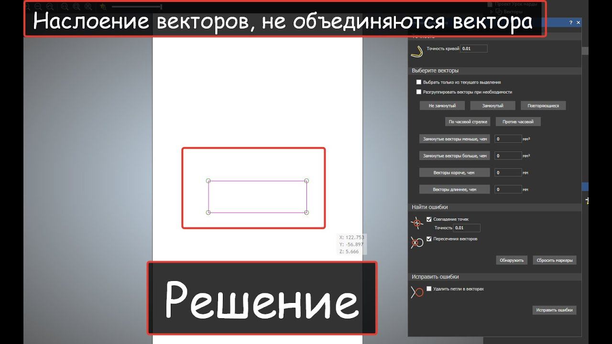
Task: Click the 1:1 zoom magnifier icon
Action: click(65, 7)
